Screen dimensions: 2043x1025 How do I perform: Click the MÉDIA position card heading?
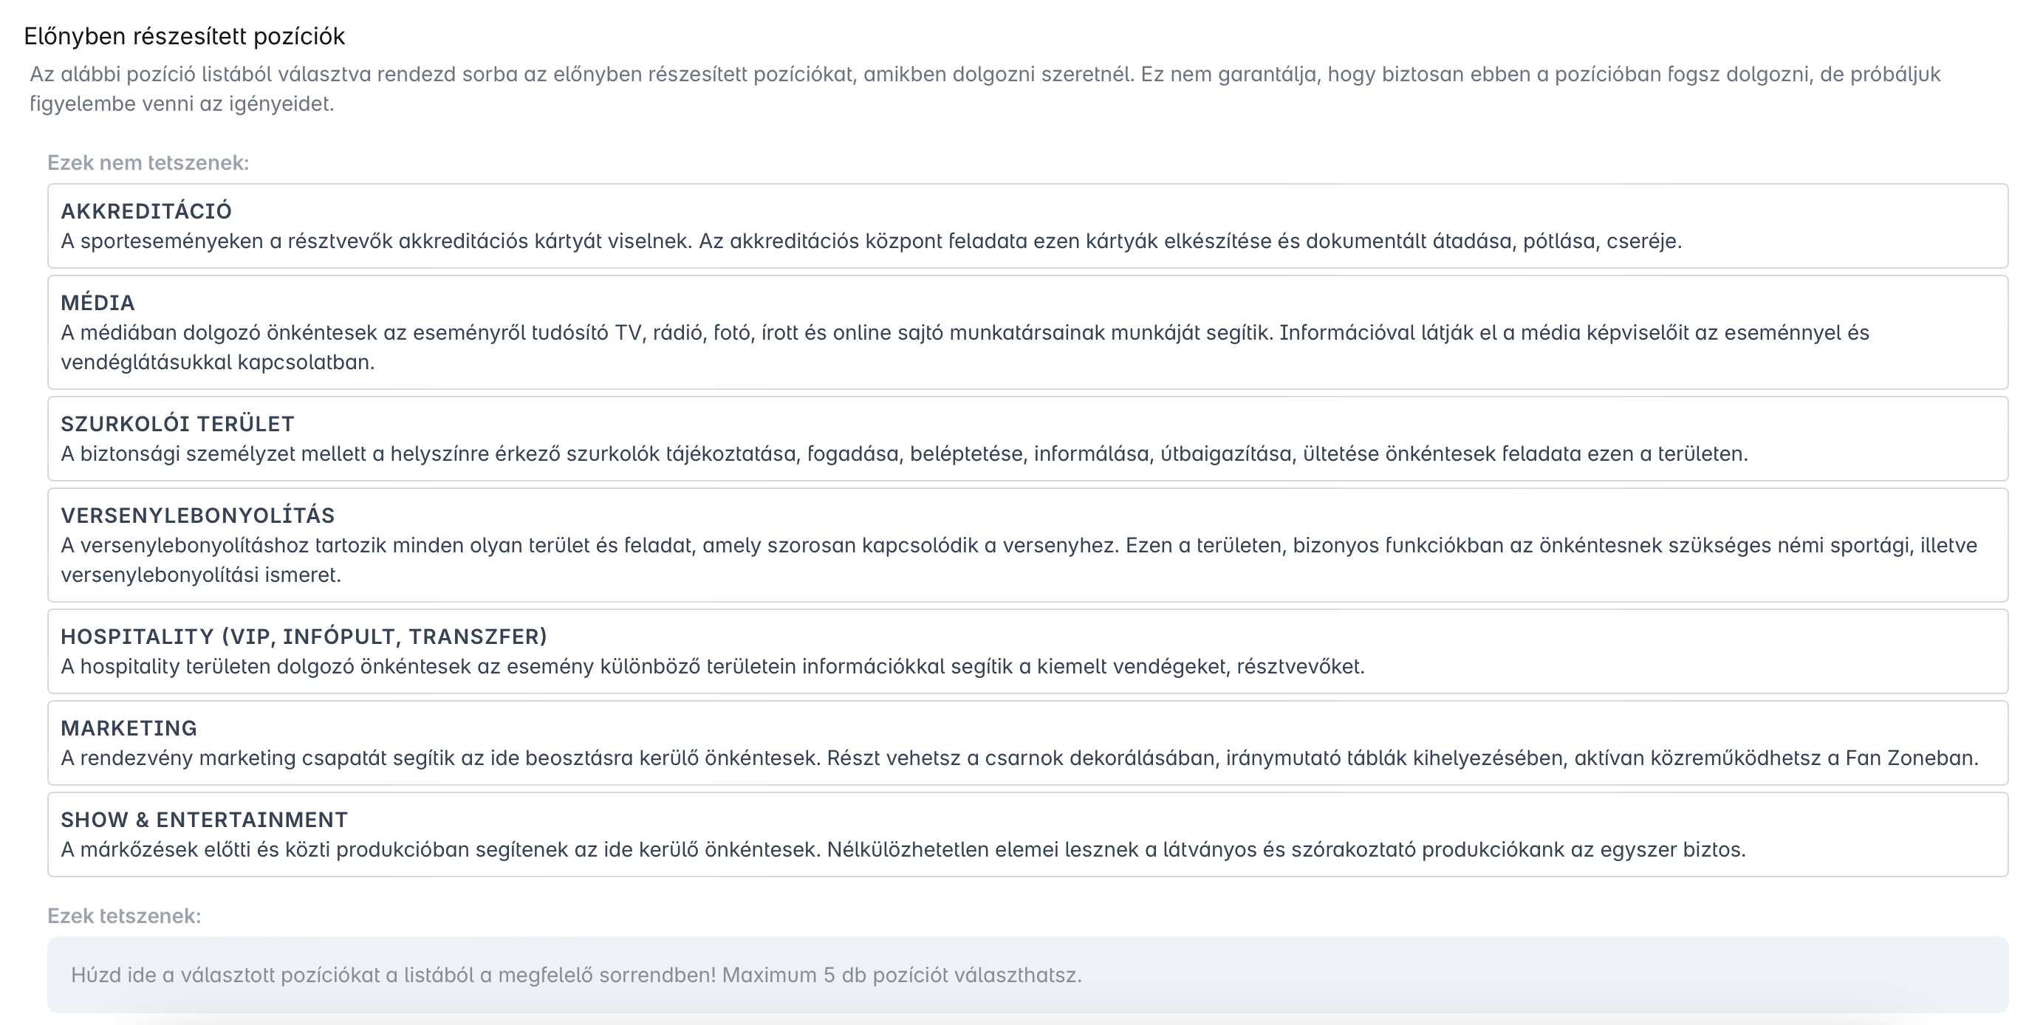[97, 303]
